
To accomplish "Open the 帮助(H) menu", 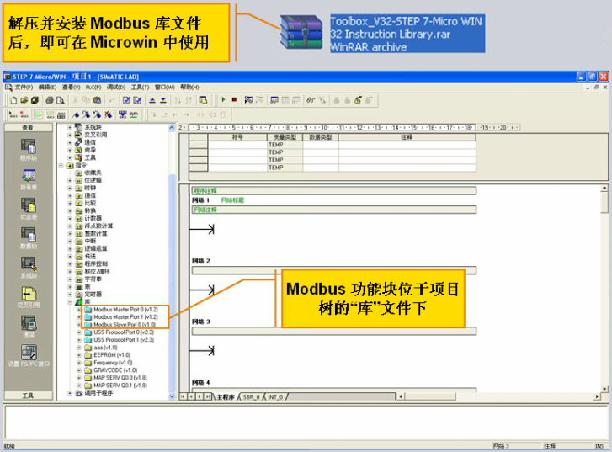I will [x=189, y=87].
